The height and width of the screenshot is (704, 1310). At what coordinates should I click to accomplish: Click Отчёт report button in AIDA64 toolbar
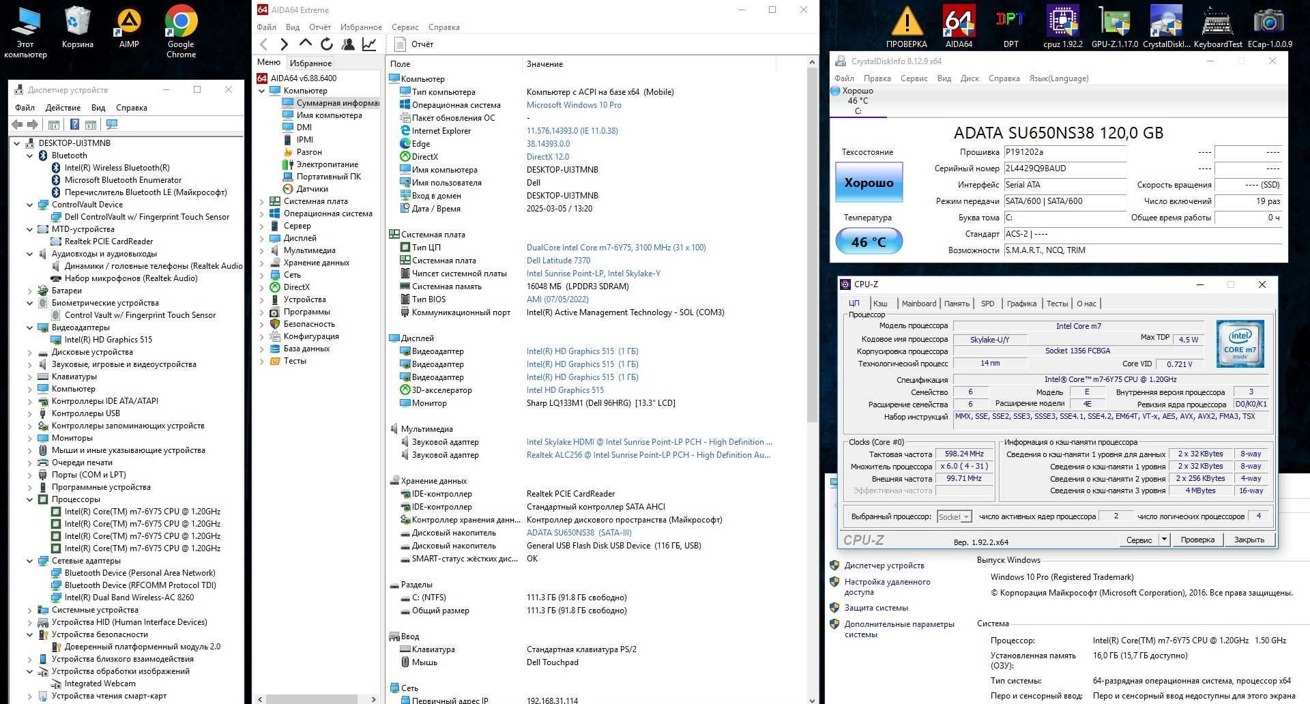[x=414, y=44]
